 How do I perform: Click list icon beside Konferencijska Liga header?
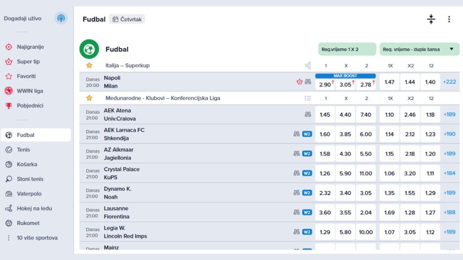click(308, 98)
